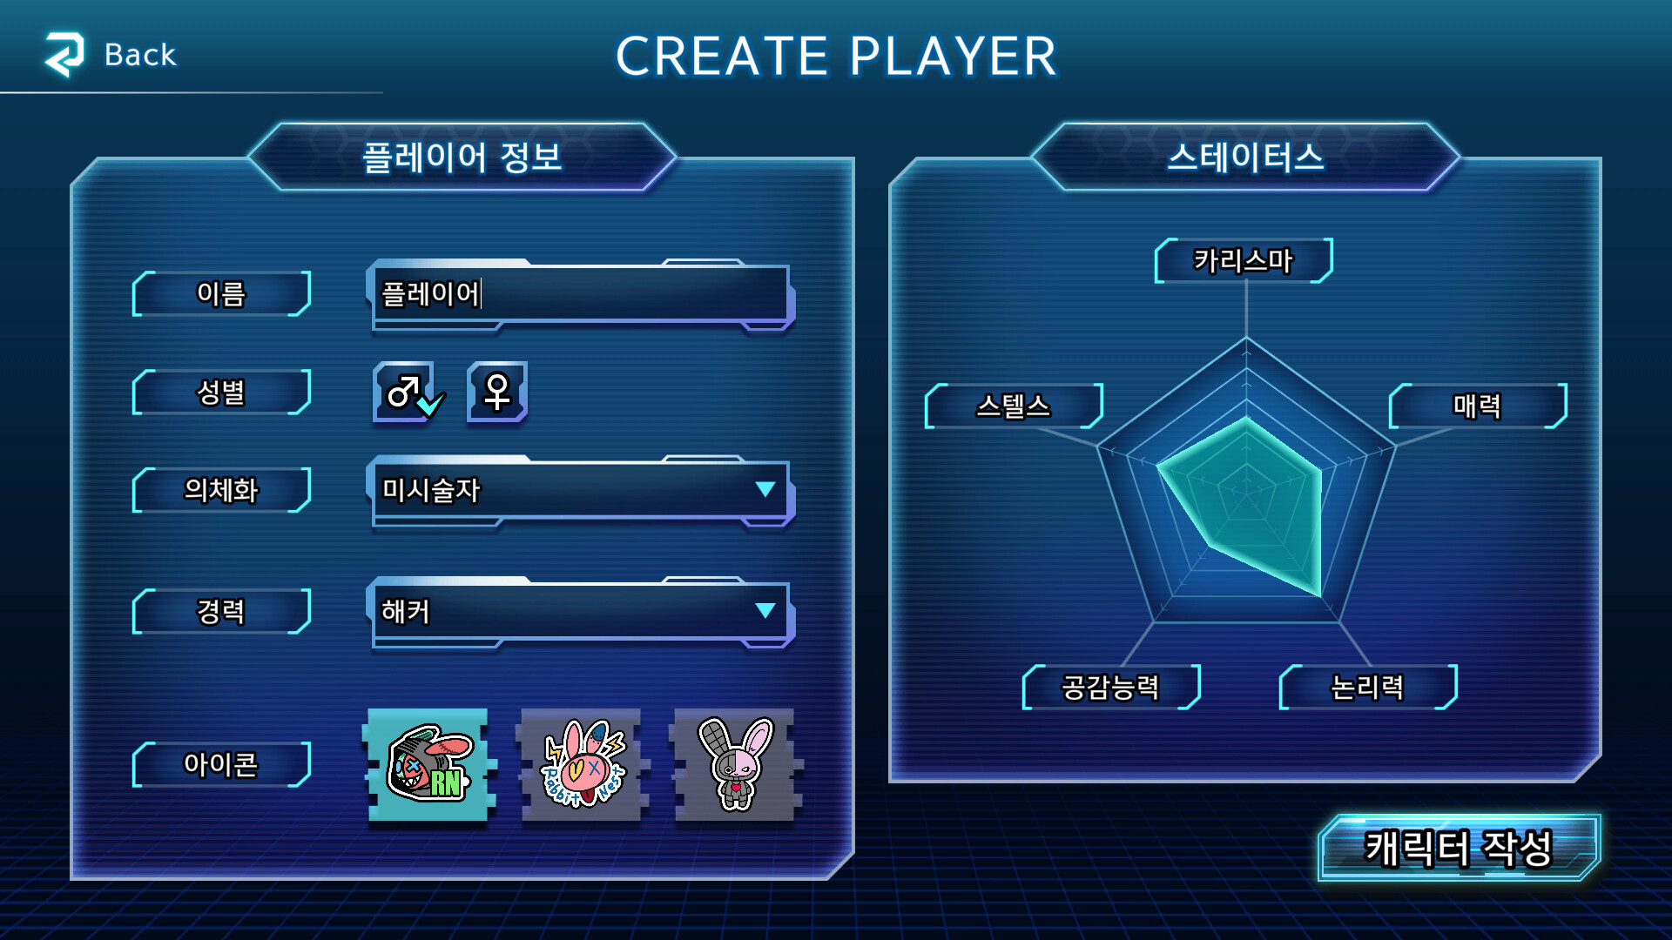Image resolution: width=1672 pixels, height=940 pixels.
Task: Select the 카리스마 stat label
Action: (1244, 260)
